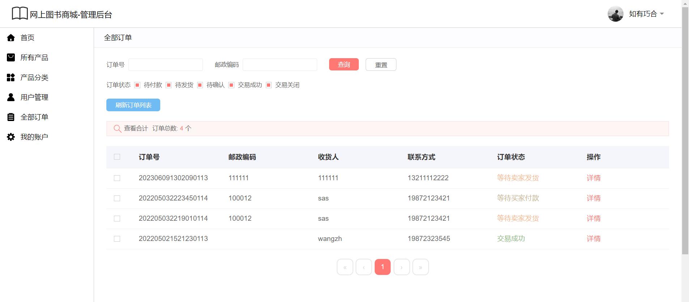
Task: Open 我的账户 in the sidebar
Action: (34, 137)
